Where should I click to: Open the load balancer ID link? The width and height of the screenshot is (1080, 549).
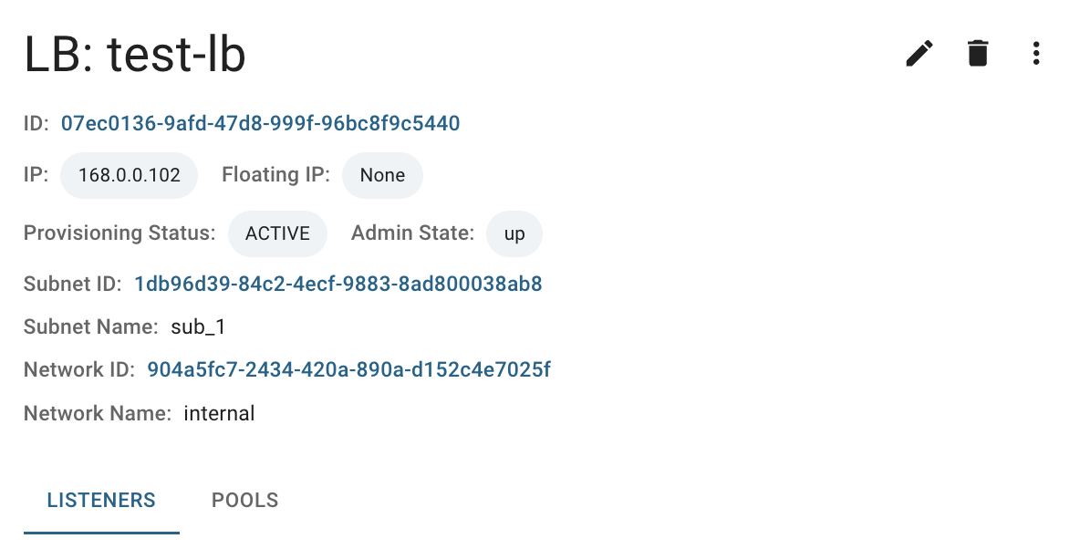pos(260,123)
